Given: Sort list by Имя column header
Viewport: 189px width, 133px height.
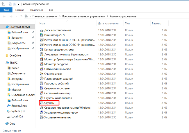Looking at the screenshot, I should point(42,23).
